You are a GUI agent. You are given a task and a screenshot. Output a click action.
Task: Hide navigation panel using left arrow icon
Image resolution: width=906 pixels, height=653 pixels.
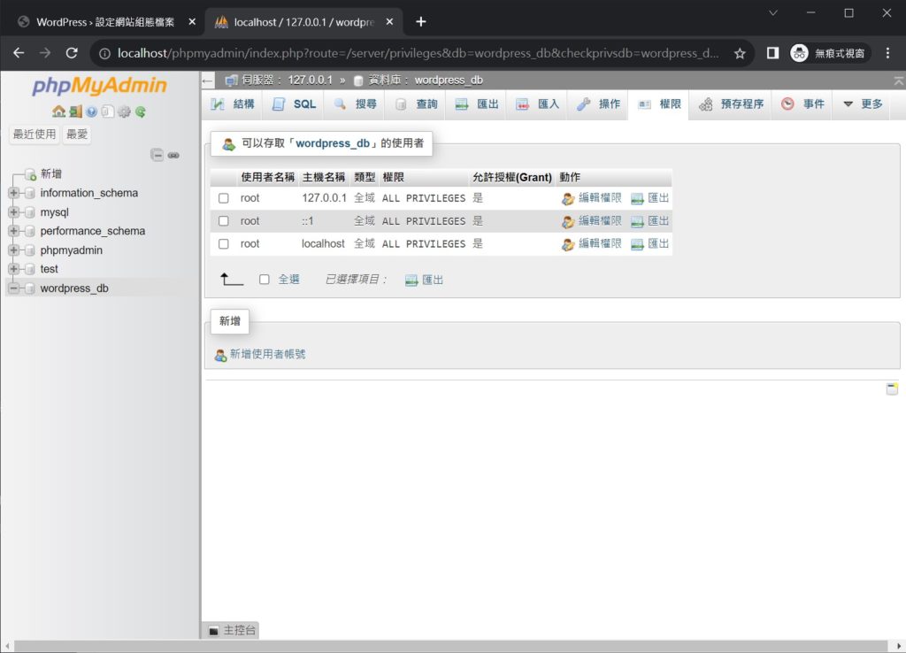coord(207,81)
